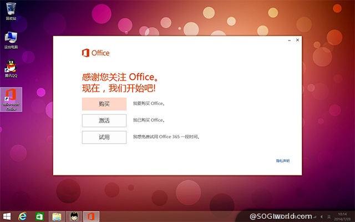
Task: Click the Office logo in the dialog
Action: [95, 53]
